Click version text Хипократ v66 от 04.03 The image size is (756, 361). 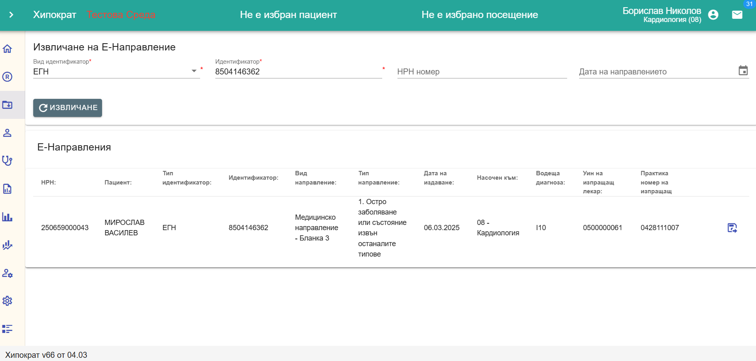[x=46, y=355]
